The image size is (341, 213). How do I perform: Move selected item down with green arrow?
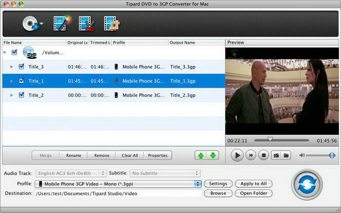(213, 155)
